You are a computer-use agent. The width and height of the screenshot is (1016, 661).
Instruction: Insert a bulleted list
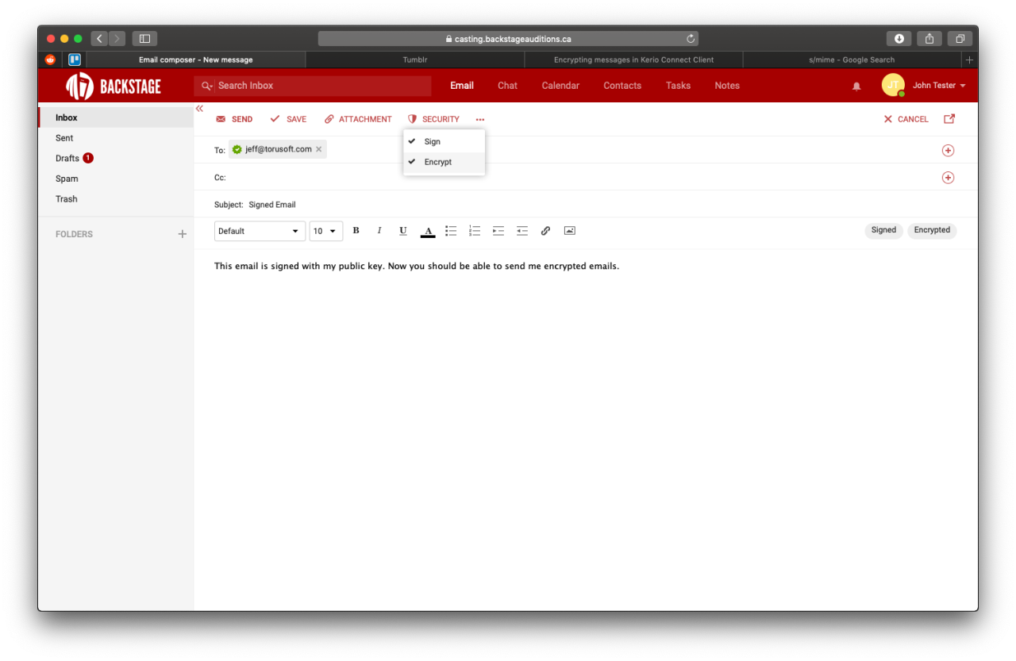coord(451,231)
